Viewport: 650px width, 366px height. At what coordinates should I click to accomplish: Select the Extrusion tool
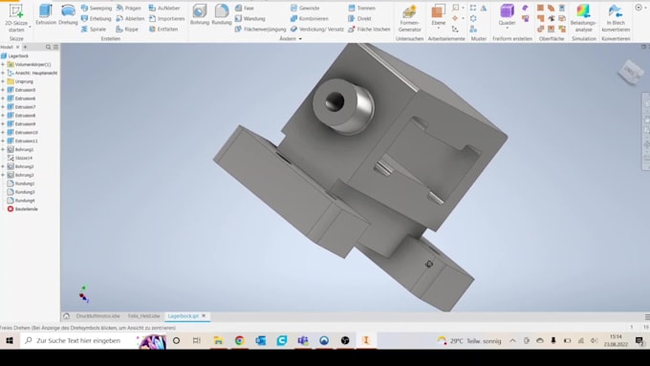pyautogui.click(x=46, y=15)
